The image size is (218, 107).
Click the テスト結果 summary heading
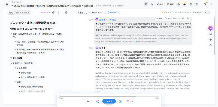pyautogui.click(x=16, y=58)
